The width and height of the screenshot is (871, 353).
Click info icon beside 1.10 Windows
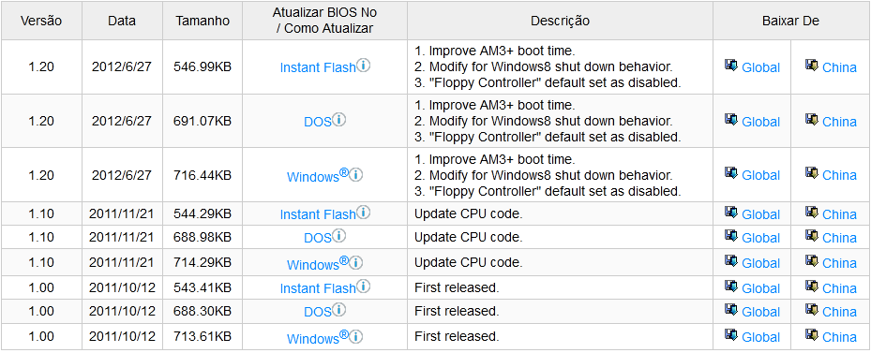point(356,262)
